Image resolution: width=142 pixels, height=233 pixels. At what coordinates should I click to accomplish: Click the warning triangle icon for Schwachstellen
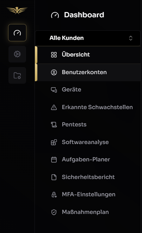point(54,107)
